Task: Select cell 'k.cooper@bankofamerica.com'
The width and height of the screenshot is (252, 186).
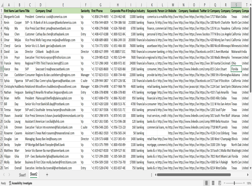Action: (x=63, y=23)
